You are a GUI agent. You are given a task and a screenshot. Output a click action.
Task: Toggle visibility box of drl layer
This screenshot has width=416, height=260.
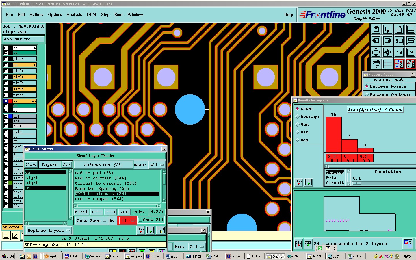pos(6,116)
